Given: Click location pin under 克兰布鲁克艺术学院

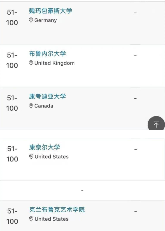Looking at the screenshot, I should [x=31, y=219].
